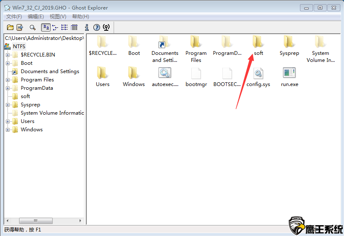Click Ghost Explorer title bar app icon
Viewport: 344px width, 236px height.
[7, 8]
